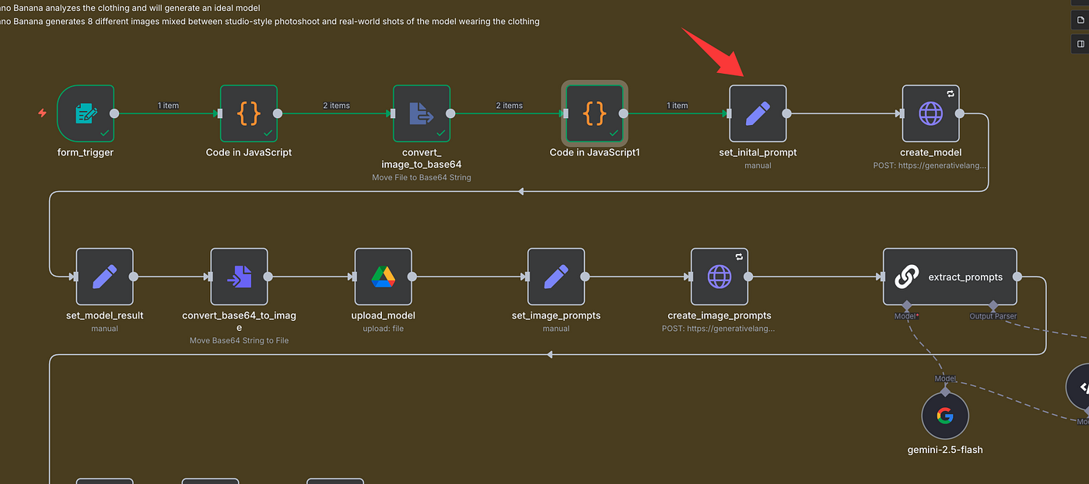The height and width of the screenshot is (484, 1089).
Task: Select the highlighted Code in JavaScript1 node
Action: [594, 113]
